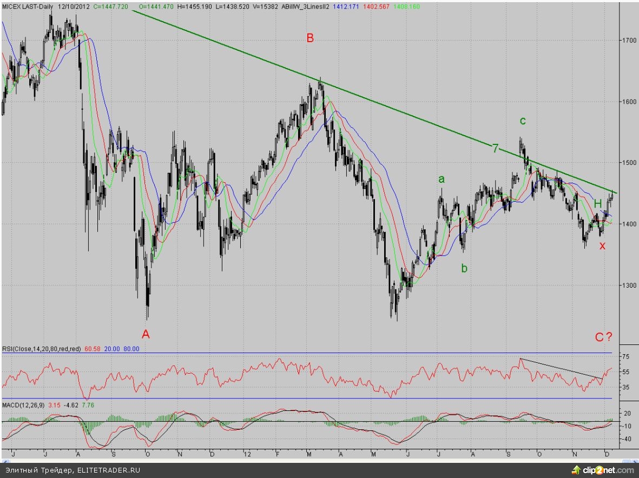
Task: Select the red x annotation
Action: pyautogui.click(x=602, y=245)
